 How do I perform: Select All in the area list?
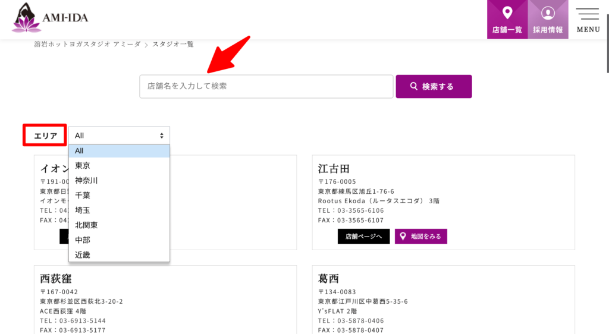tap(119, 151)
